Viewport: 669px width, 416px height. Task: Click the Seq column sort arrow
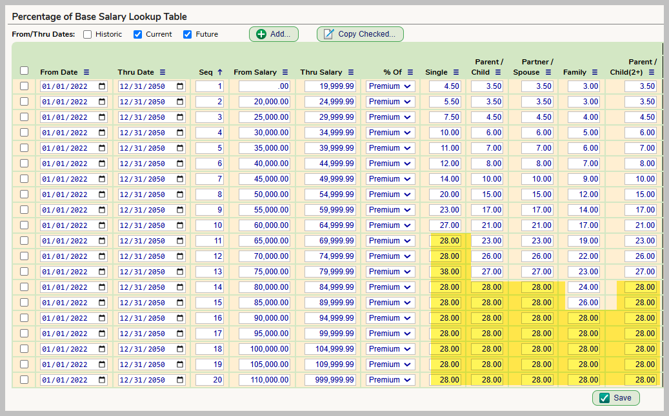coord(219,72)
